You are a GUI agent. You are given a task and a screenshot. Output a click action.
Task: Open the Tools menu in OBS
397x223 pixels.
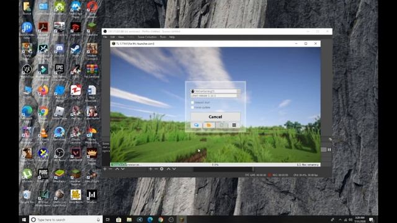pos(163,37)
